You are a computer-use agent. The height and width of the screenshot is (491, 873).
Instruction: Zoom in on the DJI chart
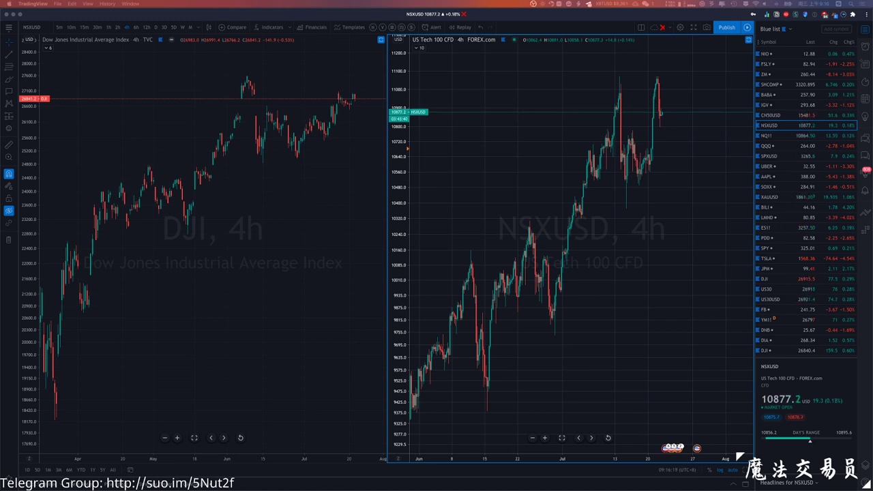click(x=177, y=438)
